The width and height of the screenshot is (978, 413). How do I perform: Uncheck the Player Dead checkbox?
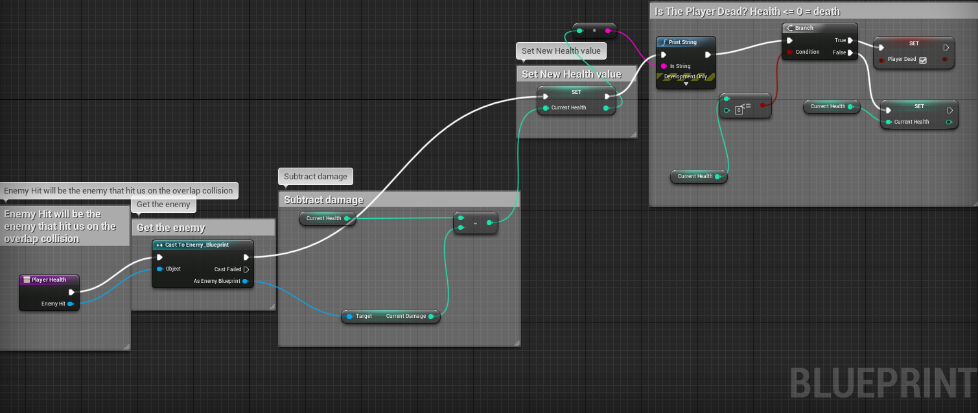[x=923, y=60]
